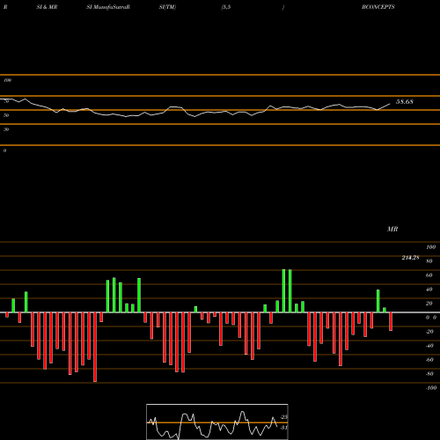Click the 'SI MunafaSutraR' header text
Image resolution: width=440 pixels, height=440 pixels.
click(x=108, y=7)
